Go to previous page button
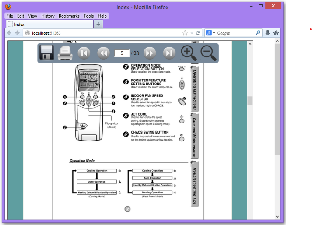Viewport: 312px width, 225px height. (x=103, y=53)
